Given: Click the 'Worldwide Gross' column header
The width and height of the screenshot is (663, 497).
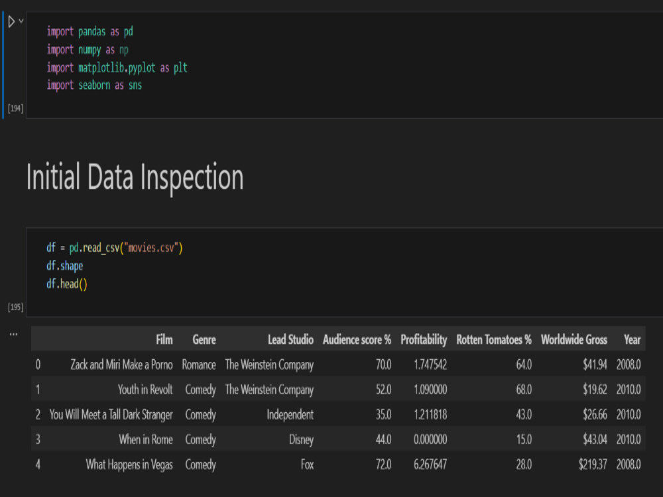Looking at the screenshot, I should pyautogui.click(x=574, y=339).
